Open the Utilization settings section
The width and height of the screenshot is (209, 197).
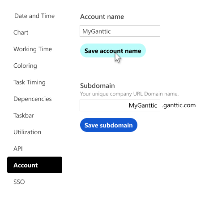27,132
